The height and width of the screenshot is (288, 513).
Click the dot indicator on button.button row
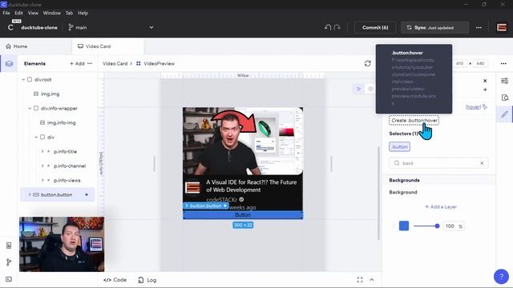coord(87,194)
